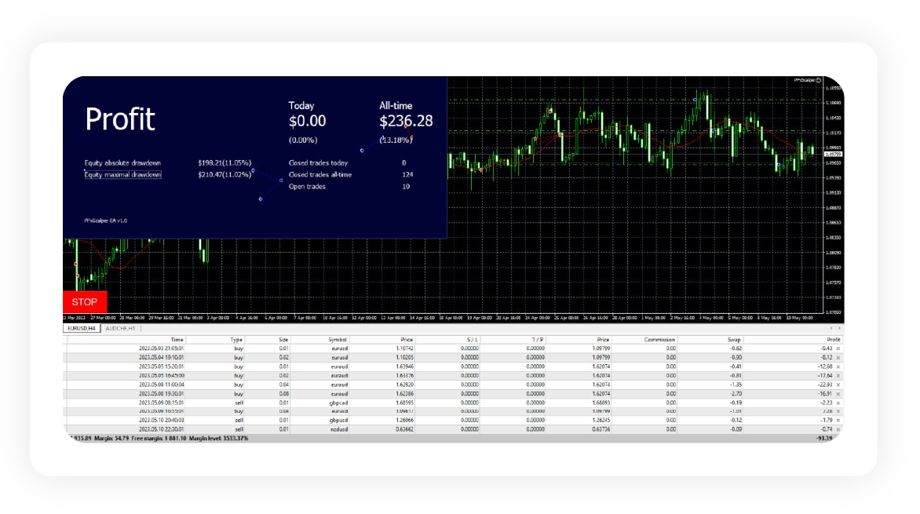Select the Equity maximal drawdown label

pos(122,175)
